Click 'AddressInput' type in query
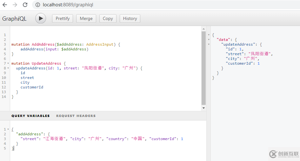Image resolution: width=300 pixels, height=161 pixels. tap(100, 44)
